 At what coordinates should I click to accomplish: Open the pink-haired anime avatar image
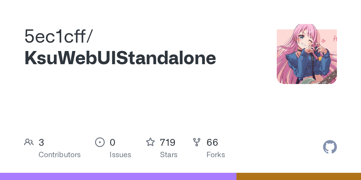(x=307, y=54)
